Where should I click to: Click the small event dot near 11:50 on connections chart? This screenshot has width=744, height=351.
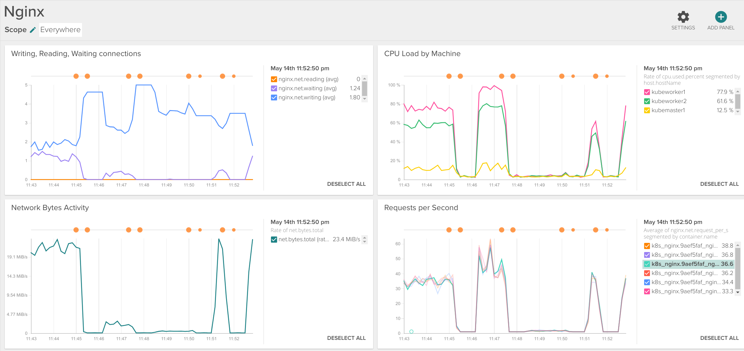click(x=200, y=76)
